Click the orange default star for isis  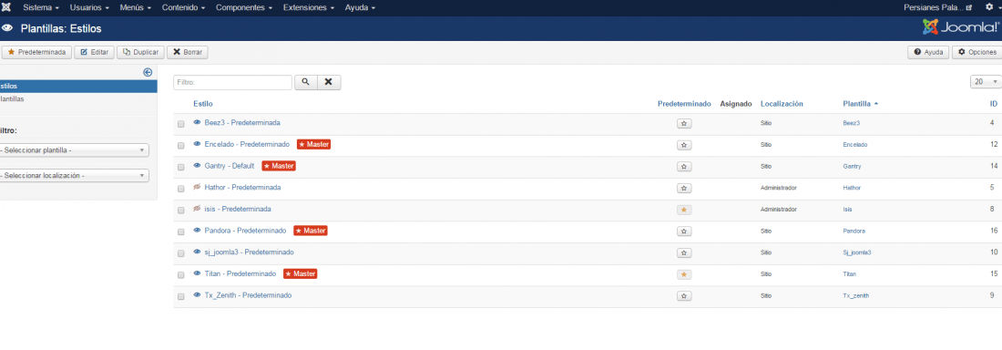(x=684, y=210)
